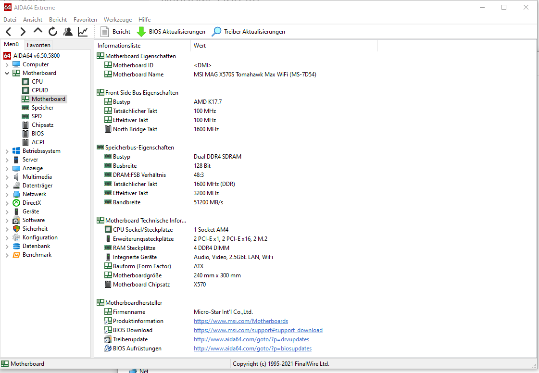This screenshot has width=539, height=373.
Task: Expand the Datenträger node arrow
Action: pyautogui.click(x=7, y=186)
